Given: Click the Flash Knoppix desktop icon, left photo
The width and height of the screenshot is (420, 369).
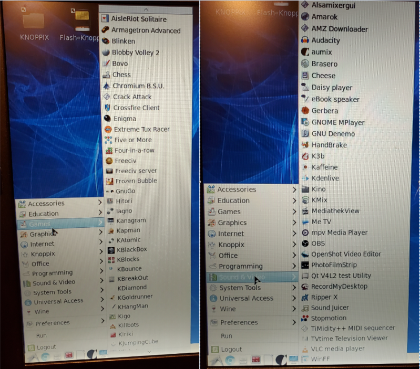Looking at the screenshot, I should [x=83, y=19].
